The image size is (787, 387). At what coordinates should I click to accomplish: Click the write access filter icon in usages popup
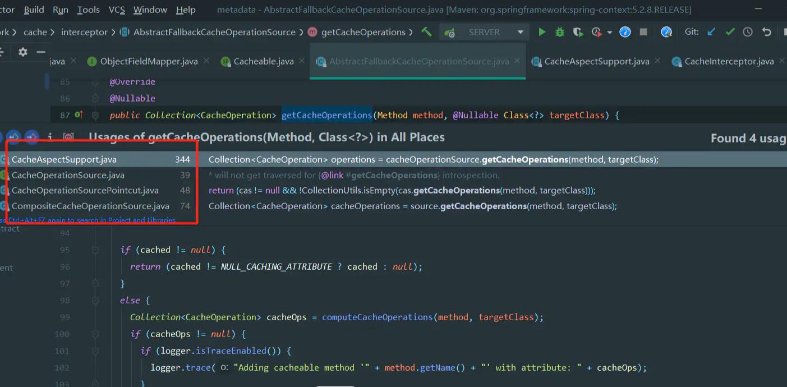pyautogui.click(x=31, y=136)
